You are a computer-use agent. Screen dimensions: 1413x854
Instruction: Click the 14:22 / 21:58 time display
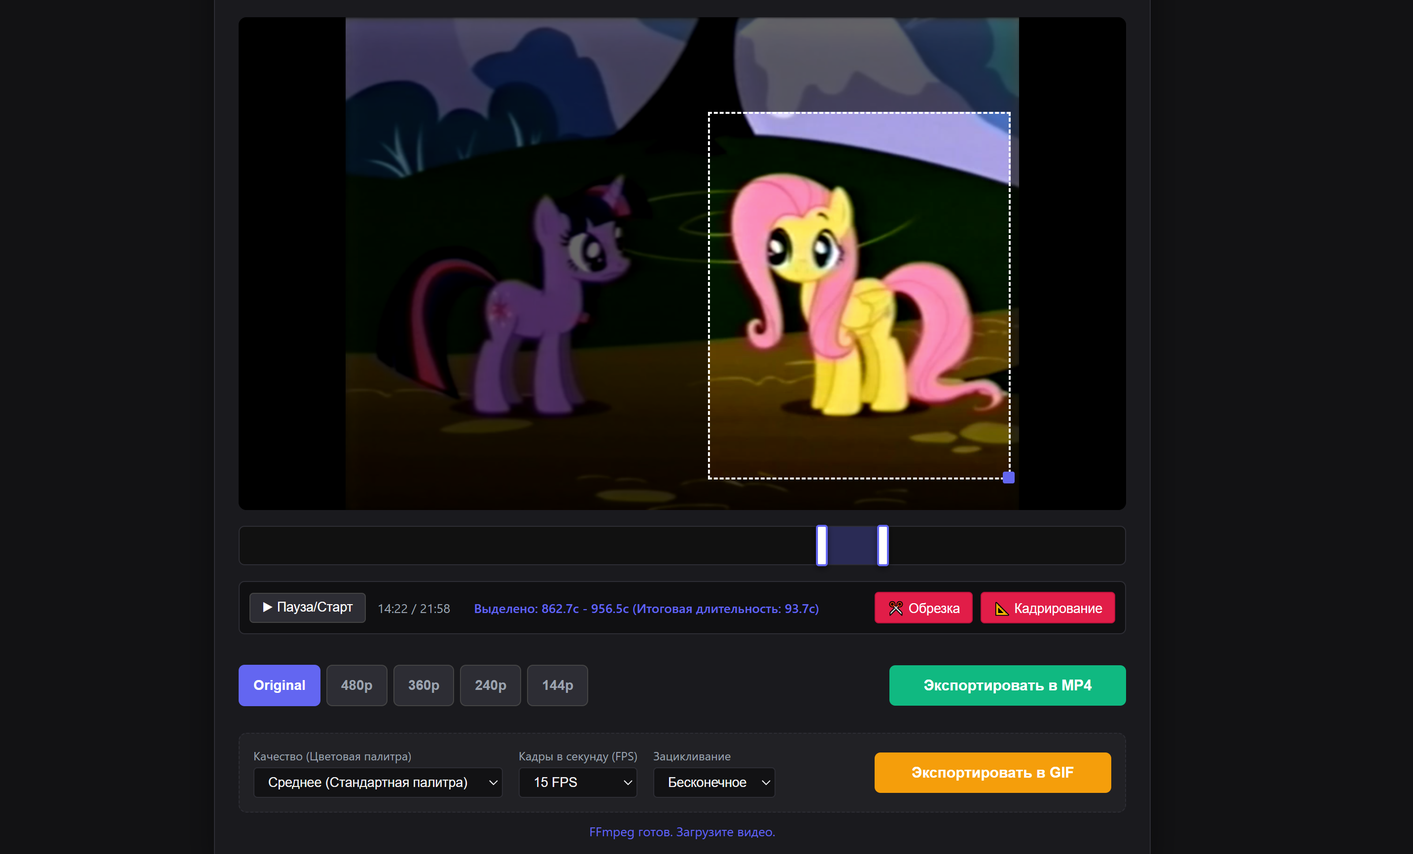(x=414, y=609)
